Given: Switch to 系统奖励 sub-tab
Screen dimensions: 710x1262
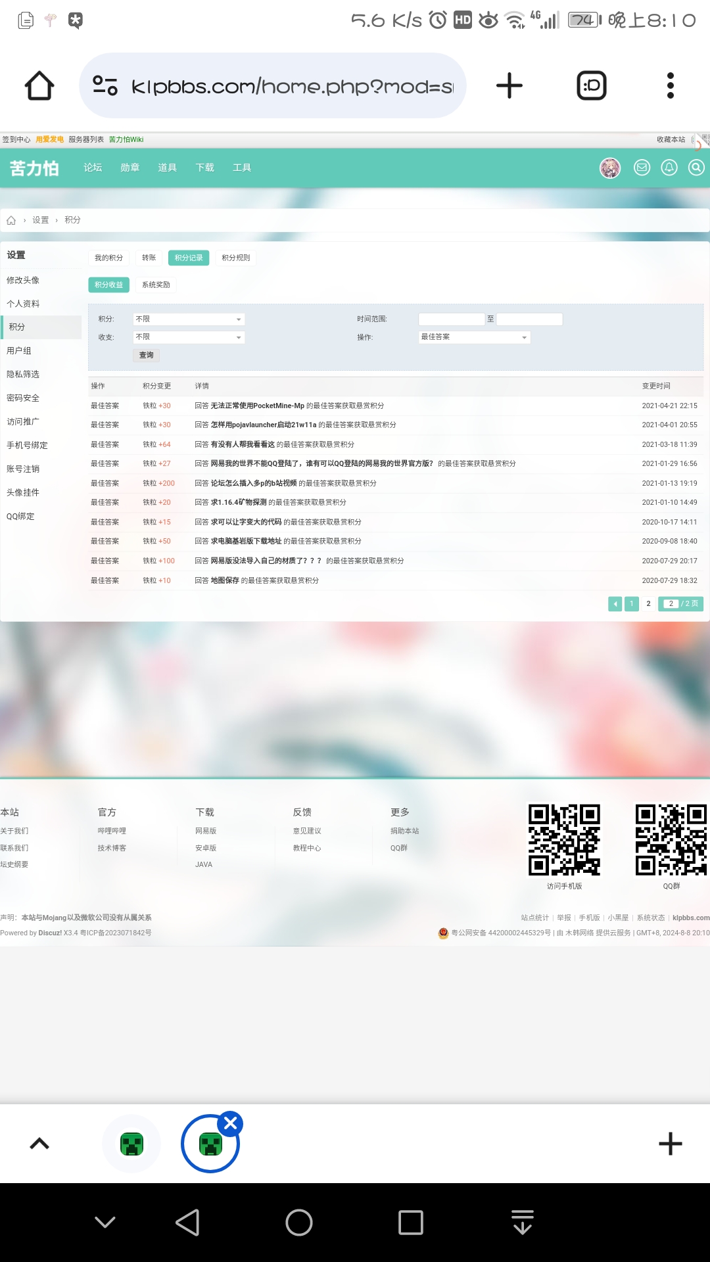Looking at the screenshot, I should (156, 285).
